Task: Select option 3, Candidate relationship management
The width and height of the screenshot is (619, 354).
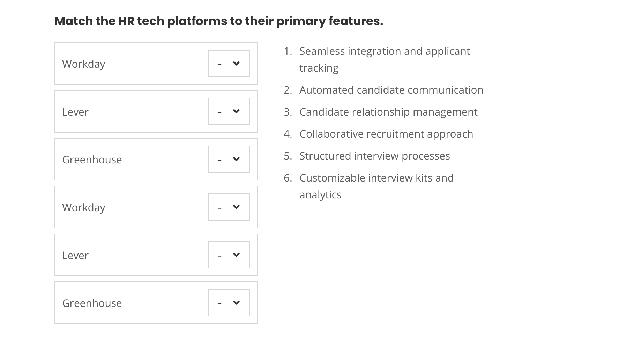Action: point(388,112)
